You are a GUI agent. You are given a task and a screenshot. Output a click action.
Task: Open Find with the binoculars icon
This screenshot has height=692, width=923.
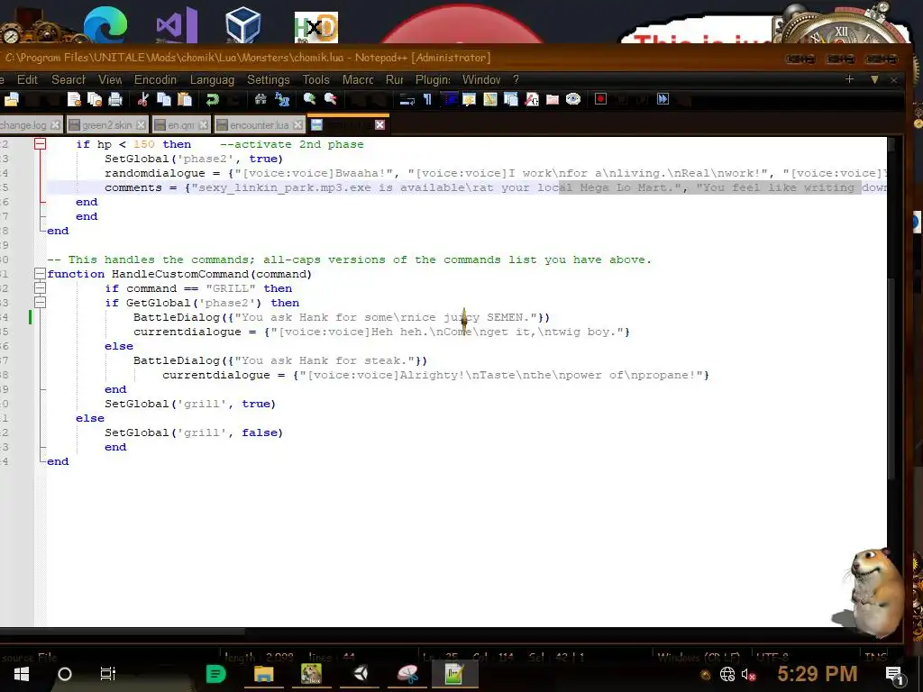(x=260, y=99)
